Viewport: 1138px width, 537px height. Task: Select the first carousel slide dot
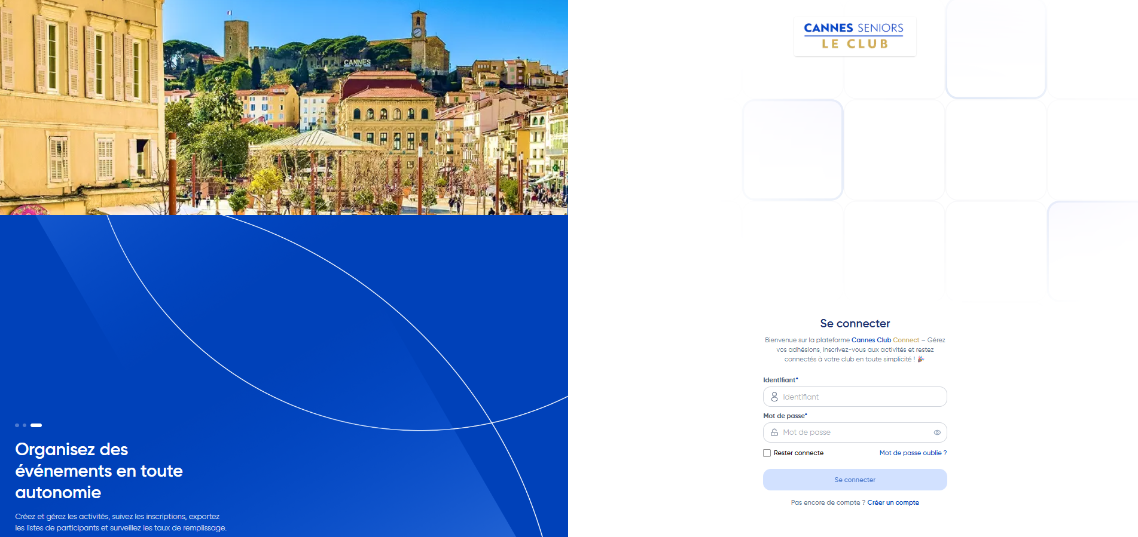click(x=17, y=425)
